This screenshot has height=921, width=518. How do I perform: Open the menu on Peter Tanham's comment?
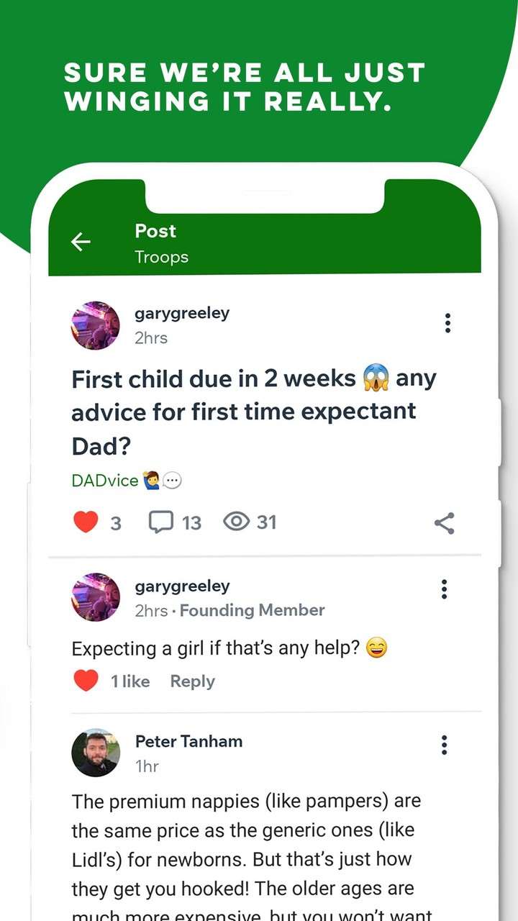pos(444,745)
